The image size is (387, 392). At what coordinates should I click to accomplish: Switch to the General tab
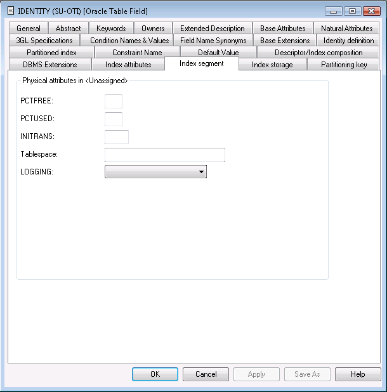tap(29, 29)
